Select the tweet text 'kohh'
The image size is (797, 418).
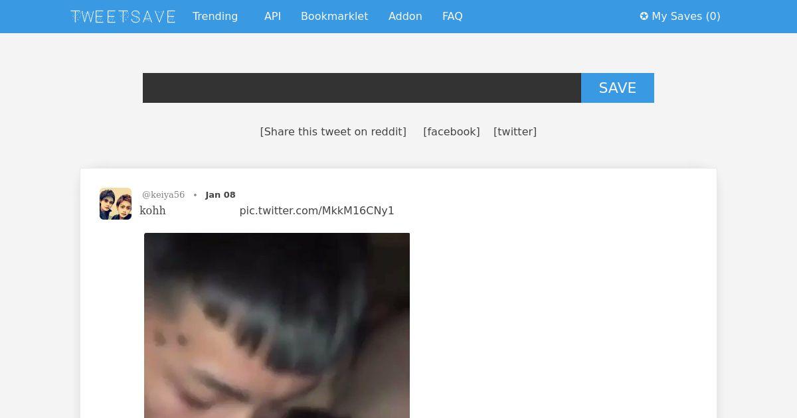tap(153, 210)
